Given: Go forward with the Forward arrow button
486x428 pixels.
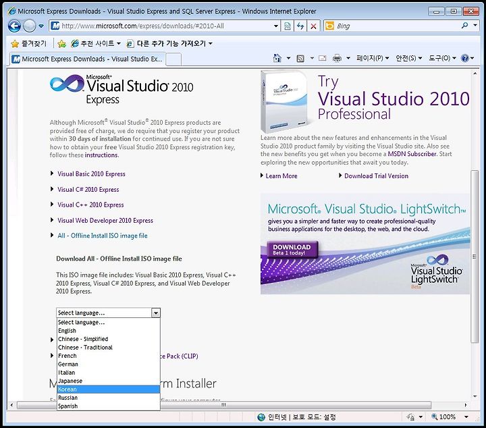Looking at the screenshot, I should (30, 26).
